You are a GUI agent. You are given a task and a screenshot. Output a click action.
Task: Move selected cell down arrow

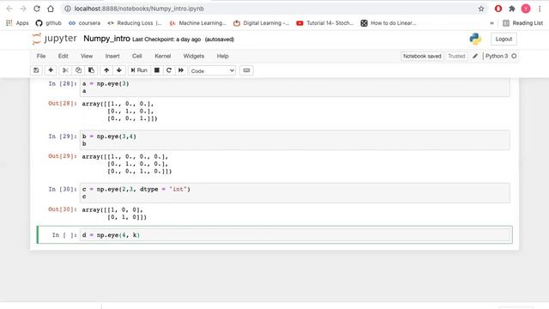click(x=119, y=70)
